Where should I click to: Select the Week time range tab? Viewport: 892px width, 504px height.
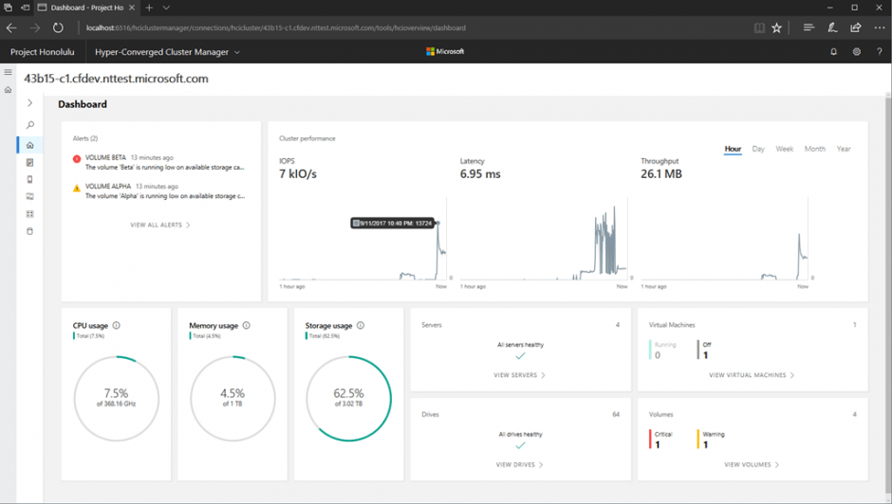[x=784, y=149]
